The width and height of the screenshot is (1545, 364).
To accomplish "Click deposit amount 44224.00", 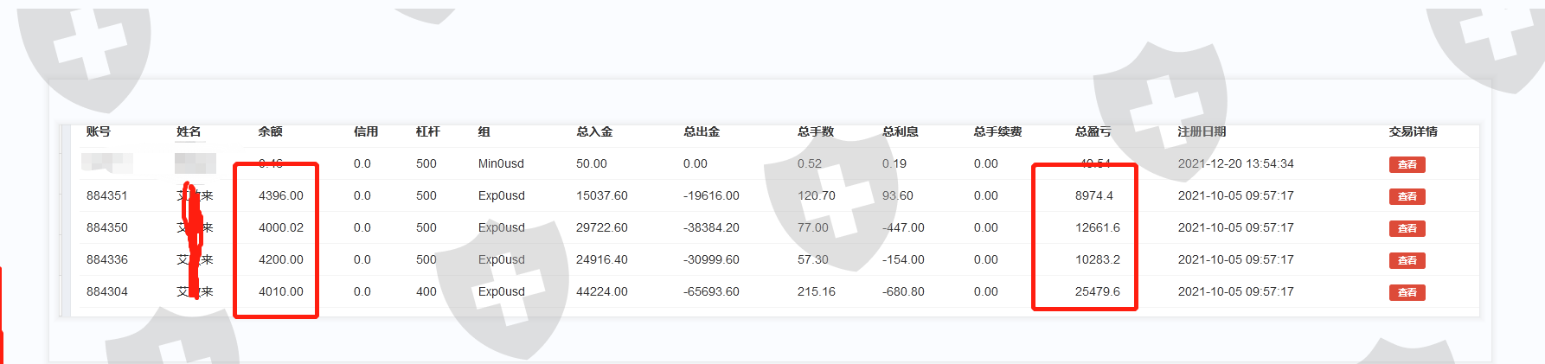I will [x=602, y=292].
